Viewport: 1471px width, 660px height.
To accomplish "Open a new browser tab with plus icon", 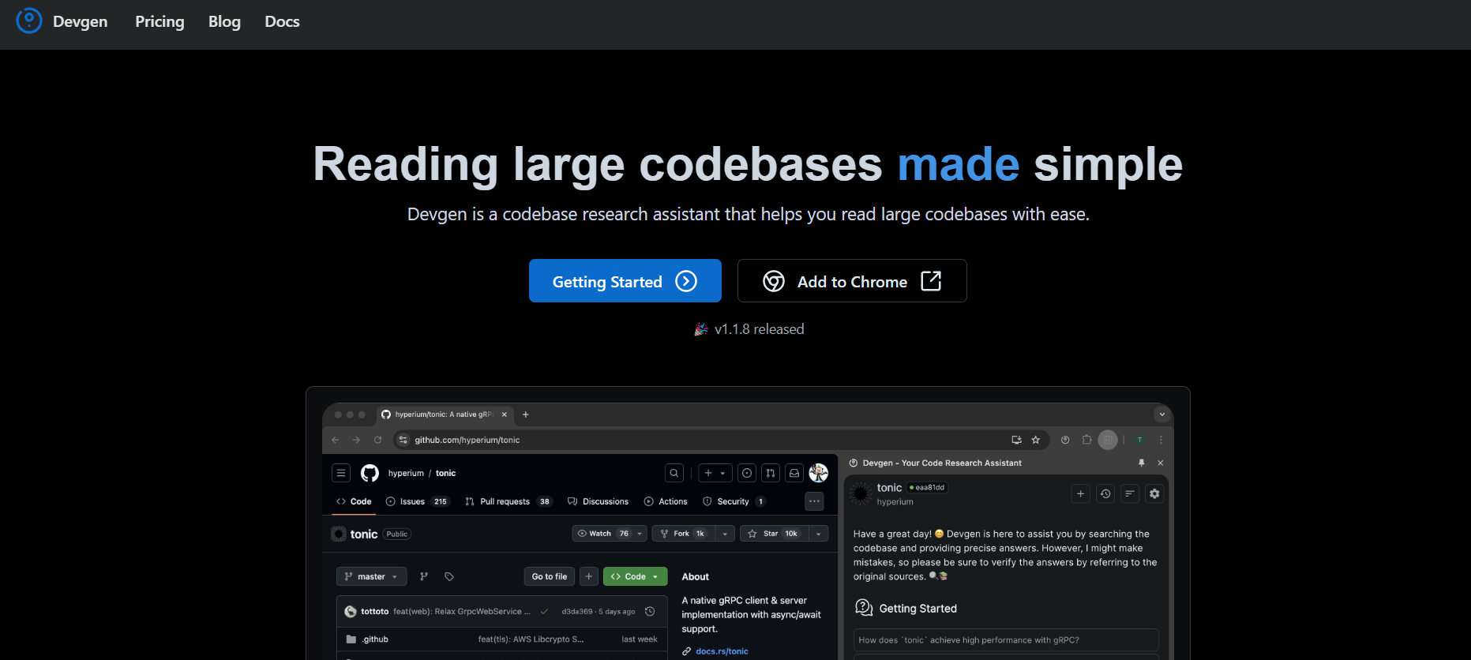I will point(526,414).
